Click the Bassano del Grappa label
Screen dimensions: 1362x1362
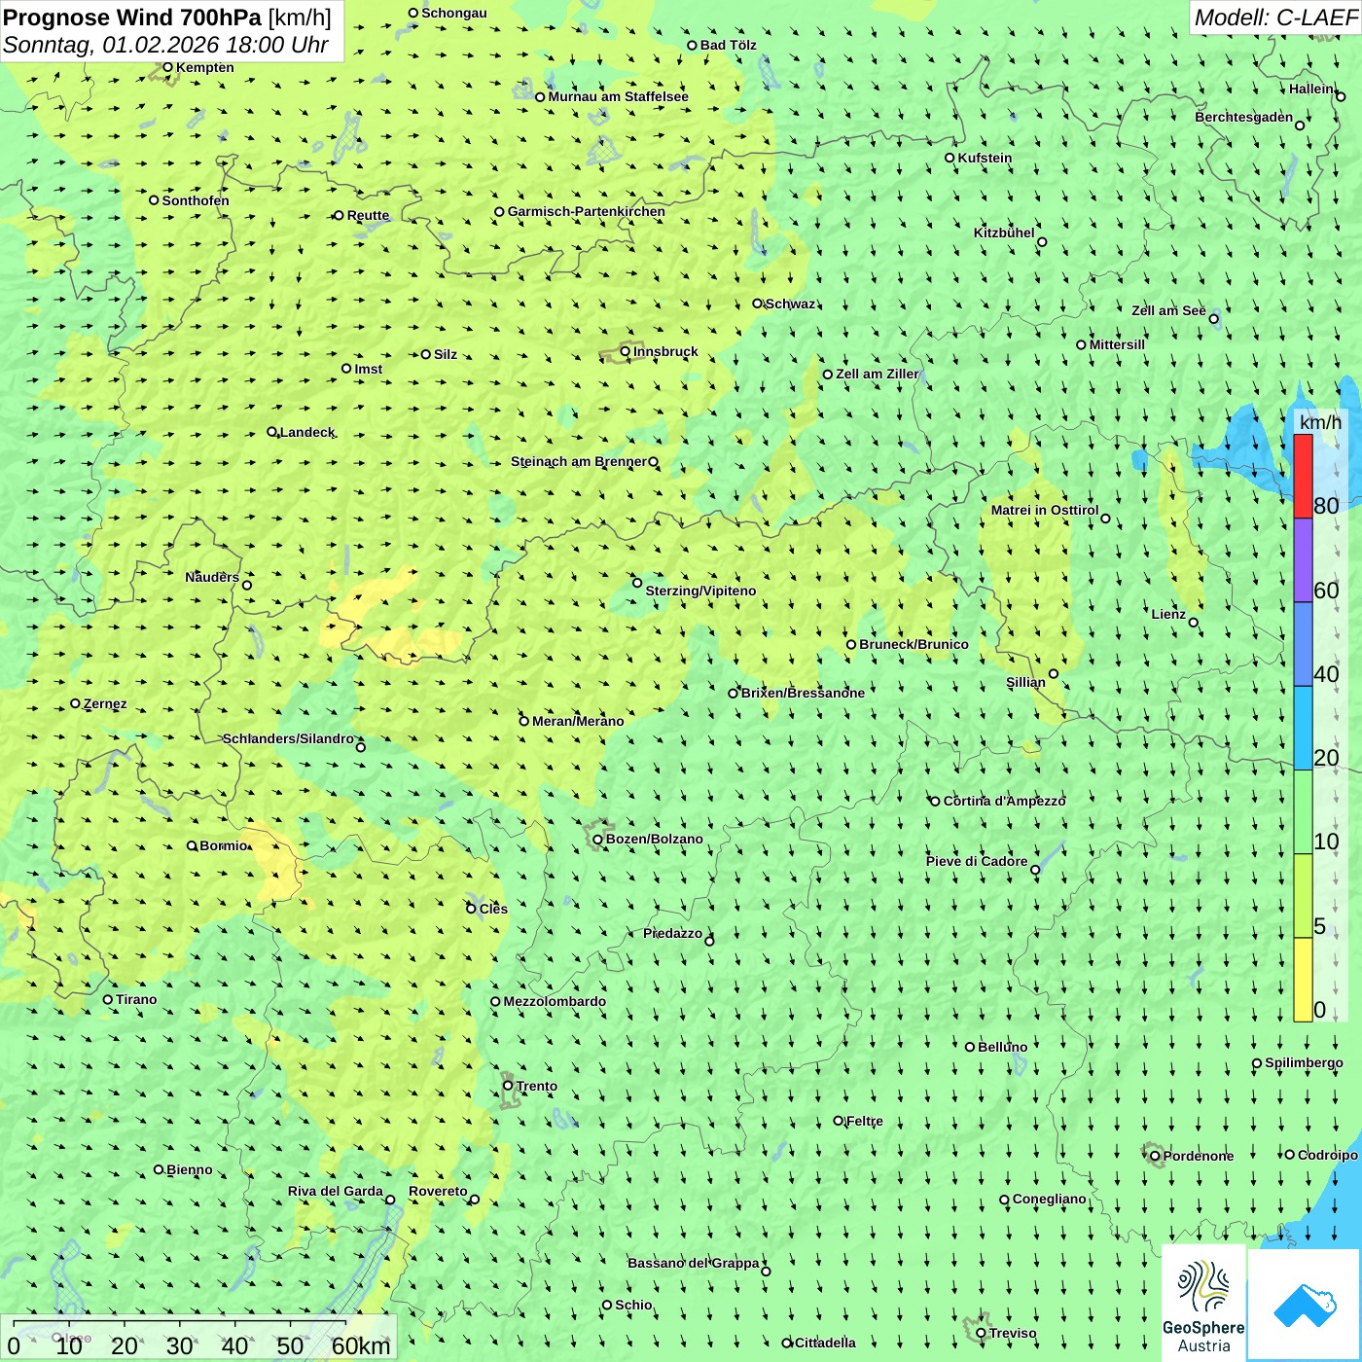coord(694,1263)
